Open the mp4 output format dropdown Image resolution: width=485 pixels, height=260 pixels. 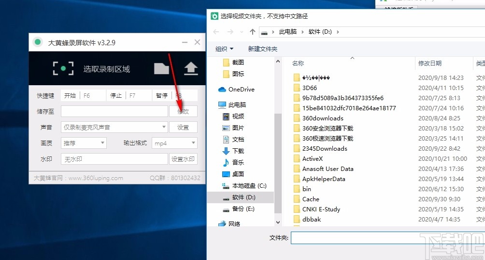(x=174, y=143)
